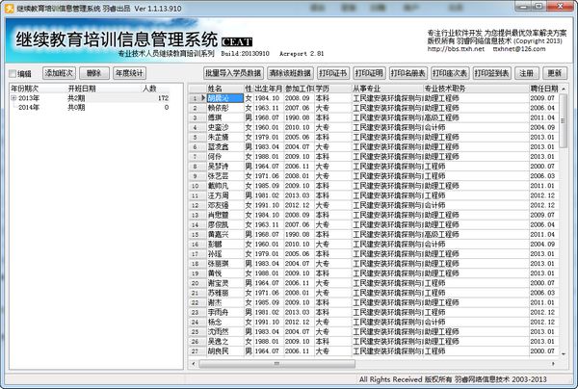The height and width of the screenshot is (389, 578).
Task: Click 清除该班数据 button
Action: 290,73
